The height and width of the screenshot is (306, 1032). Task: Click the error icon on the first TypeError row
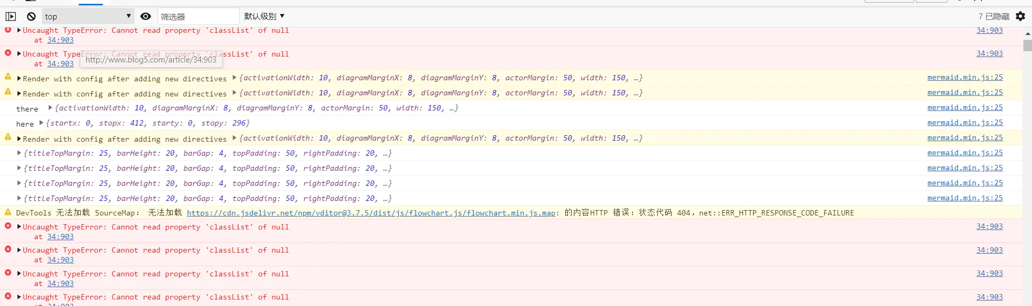pos(8,30)
